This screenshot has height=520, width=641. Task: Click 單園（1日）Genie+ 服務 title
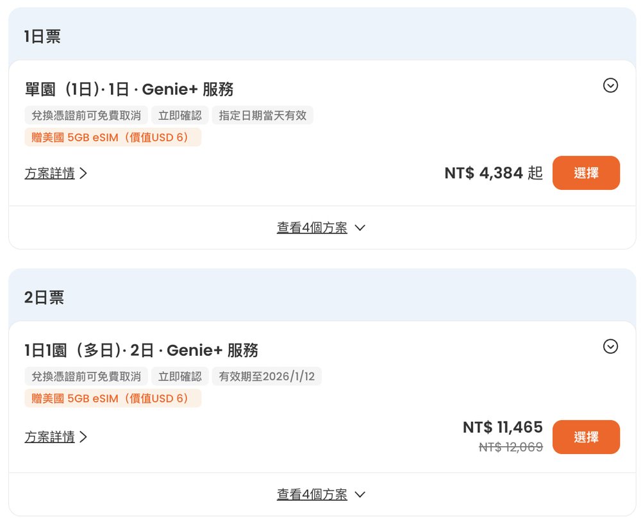coord(129,89)
